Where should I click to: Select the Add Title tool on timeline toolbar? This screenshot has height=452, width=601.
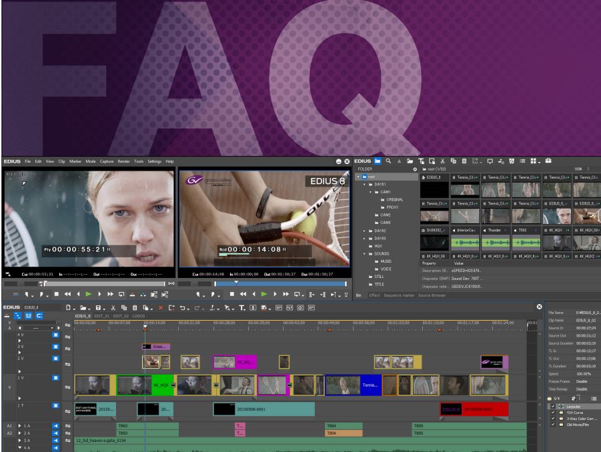coord(241,307)
